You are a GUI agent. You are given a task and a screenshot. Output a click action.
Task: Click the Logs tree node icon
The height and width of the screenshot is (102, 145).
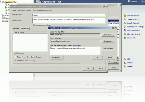coord(3,21)
